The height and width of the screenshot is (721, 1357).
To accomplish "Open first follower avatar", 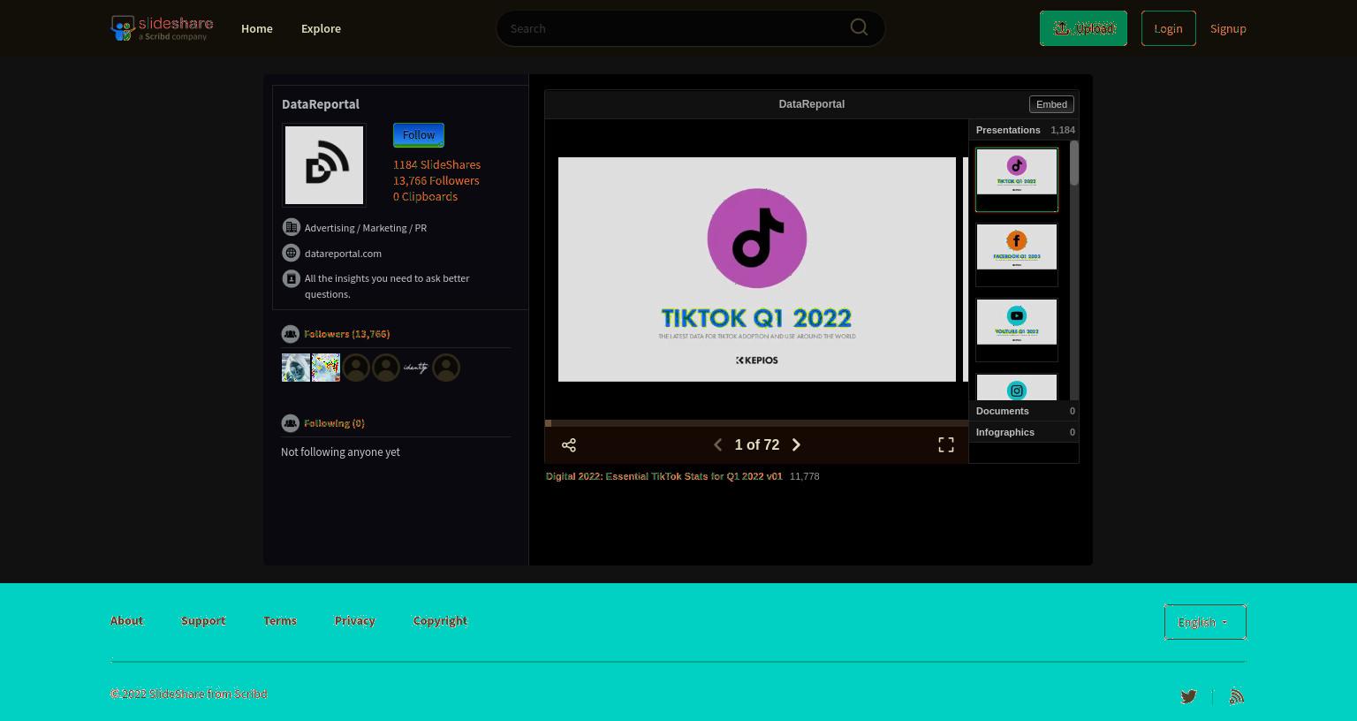I will click(x=296, y=368).
